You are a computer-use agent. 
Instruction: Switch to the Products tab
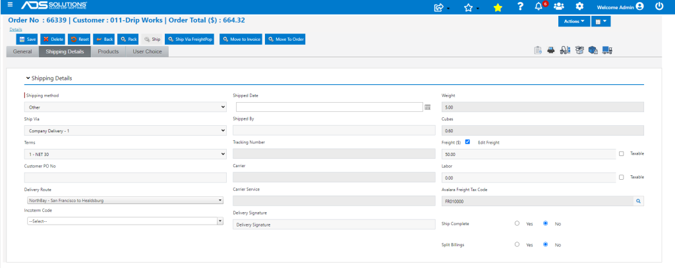pos(108,51)
